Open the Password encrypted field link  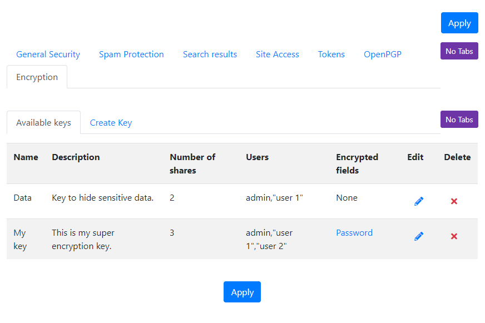coord(354,233)
